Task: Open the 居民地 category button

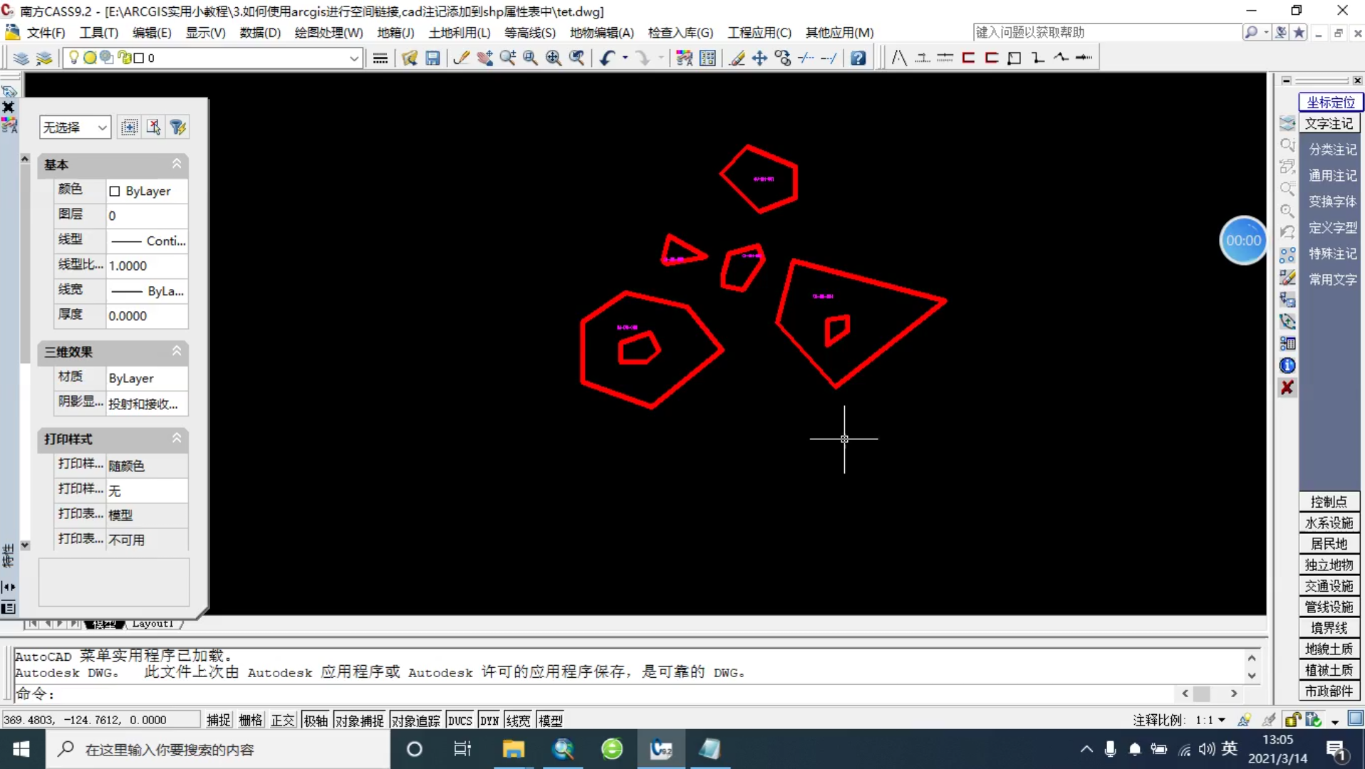Action: [1329, 543]
